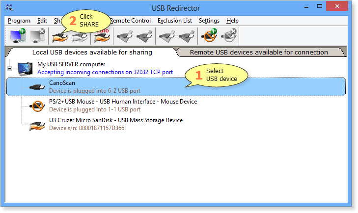The width and height of the screenshot is (358, 213).
Task: Click the USB plug icon beside CanoScan
Action: click(37, 87)
